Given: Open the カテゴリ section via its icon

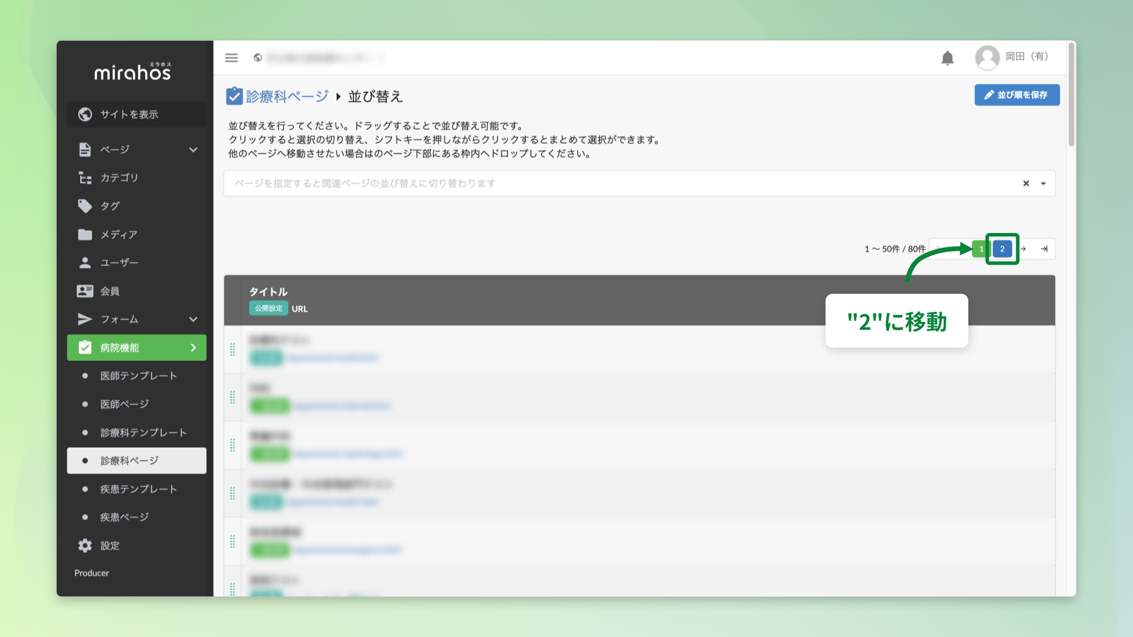Looking at the screenshot, I should click(85, 178).
